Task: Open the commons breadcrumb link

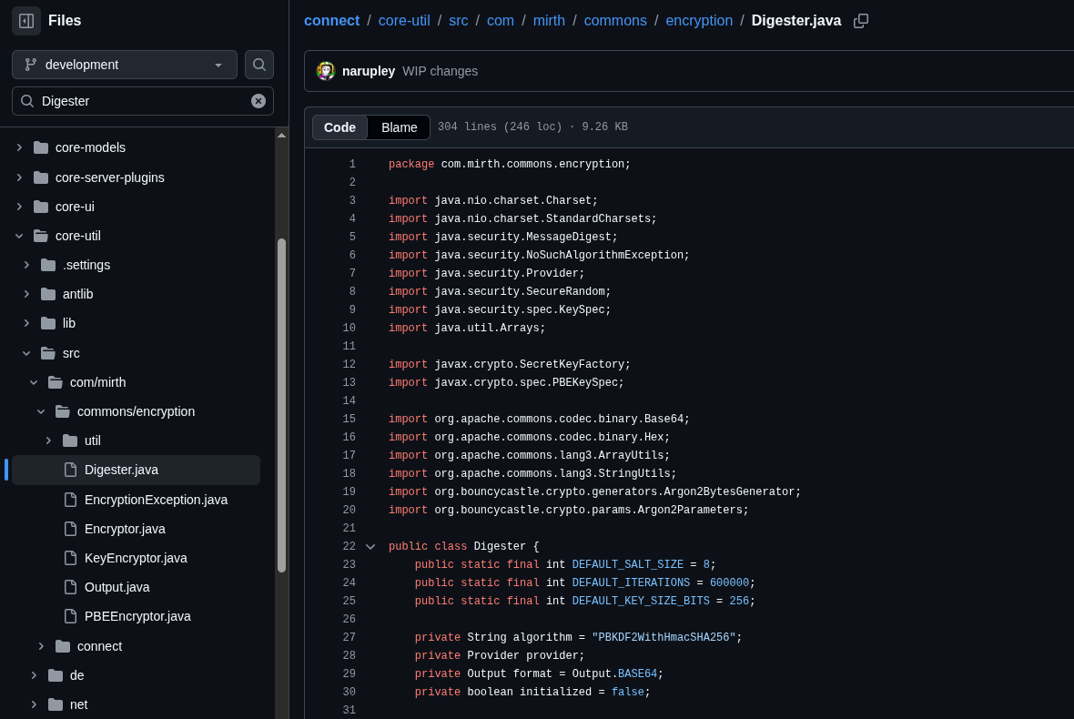Action: click(615, 21)
